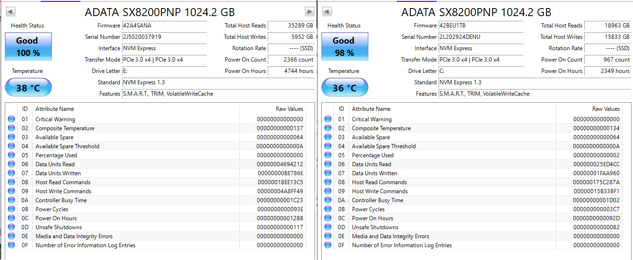Click Controller Busy Time status orb in drive E: window
The width and height of the screenshot is (633, 260).
pos(11,200)
